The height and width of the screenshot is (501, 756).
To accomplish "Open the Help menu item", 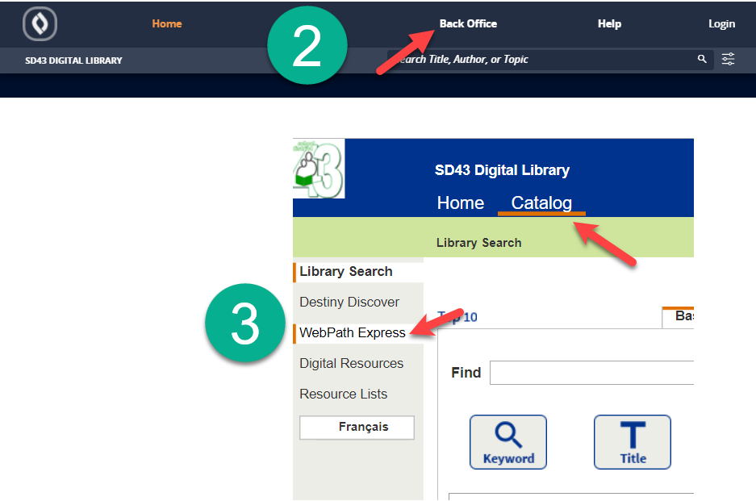I will coord(609,23).
